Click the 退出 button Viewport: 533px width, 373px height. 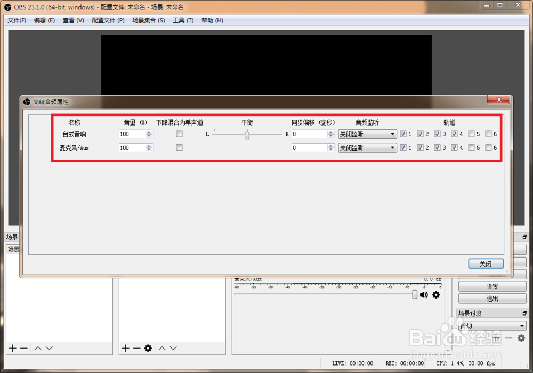click(x=492, y=299)
